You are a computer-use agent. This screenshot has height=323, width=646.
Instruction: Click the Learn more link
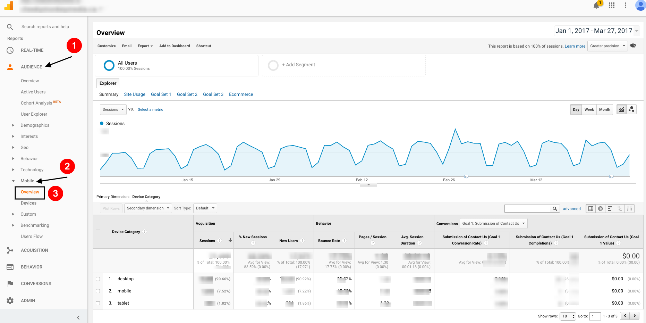(x=575, y=46)
